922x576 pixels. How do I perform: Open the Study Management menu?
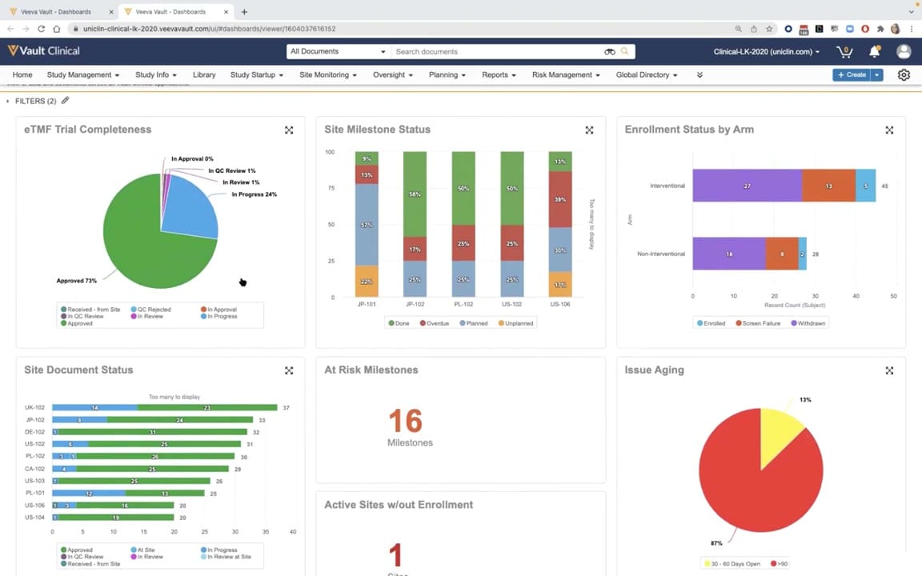point(83,75)
